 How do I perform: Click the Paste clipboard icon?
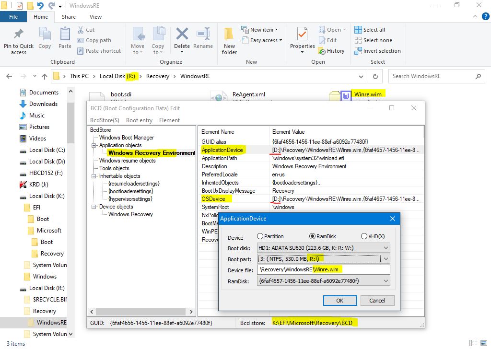(65, 35)
